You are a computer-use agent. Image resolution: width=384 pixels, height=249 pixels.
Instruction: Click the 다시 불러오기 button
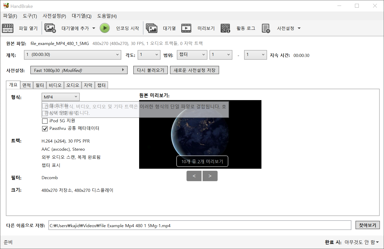151,70
